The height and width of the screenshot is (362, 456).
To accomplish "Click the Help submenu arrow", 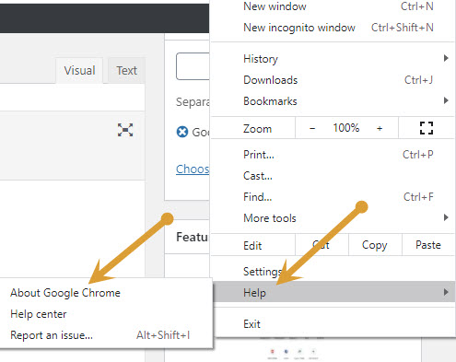I will click(x=446, y=292).
